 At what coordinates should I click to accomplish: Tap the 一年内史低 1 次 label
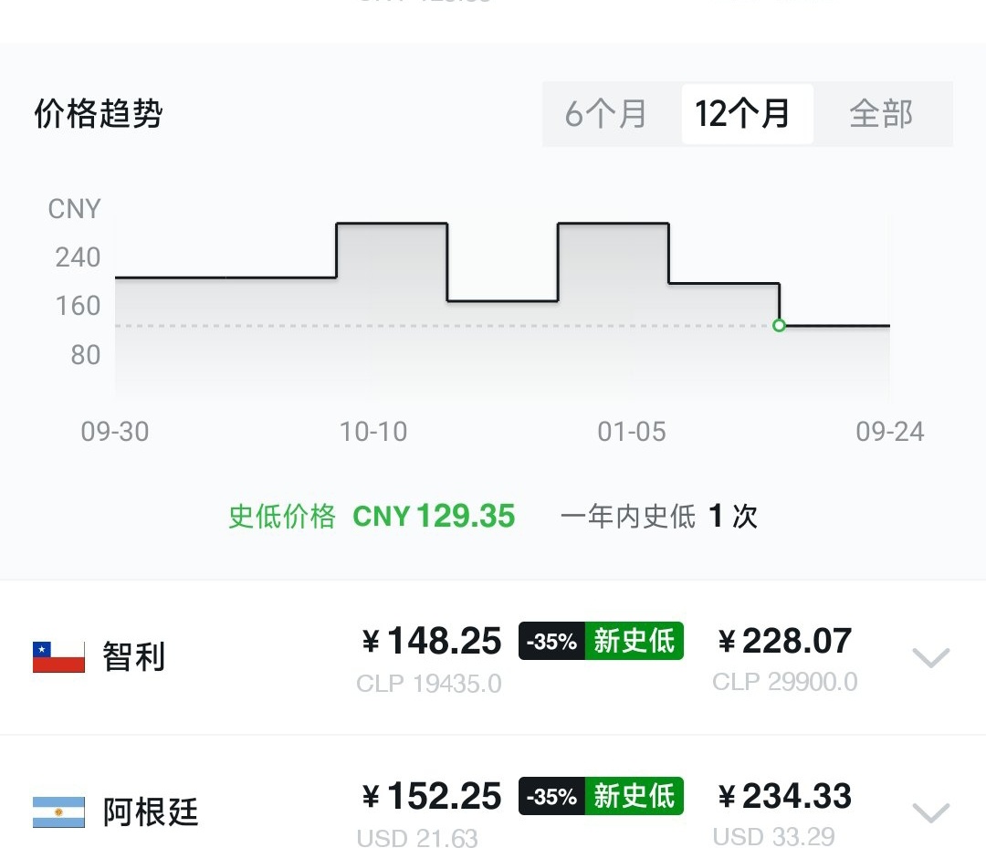pyautogui.click(x=659, y=516)
